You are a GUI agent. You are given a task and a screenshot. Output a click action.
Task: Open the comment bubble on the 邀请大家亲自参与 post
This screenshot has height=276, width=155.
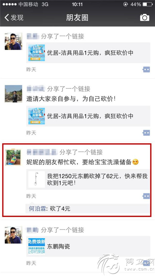[x=146, y=133]
